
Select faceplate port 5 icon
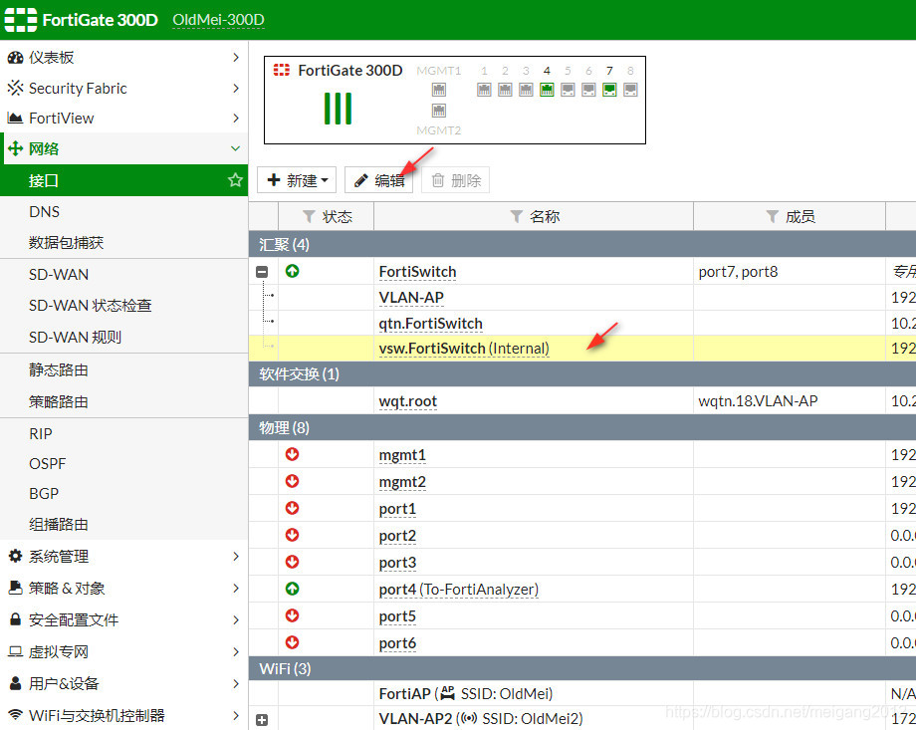[x=568, y=90]
